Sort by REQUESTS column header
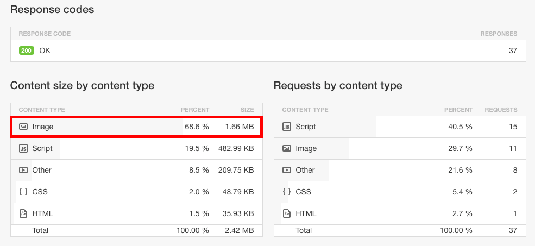This screenshot has height=246, width=535. pos(501,110)
